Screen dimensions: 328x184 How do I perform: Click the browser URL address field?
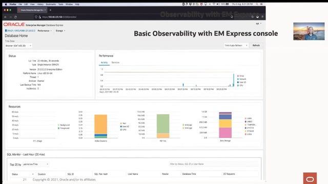pyautogui.click(x=134, y=17)
